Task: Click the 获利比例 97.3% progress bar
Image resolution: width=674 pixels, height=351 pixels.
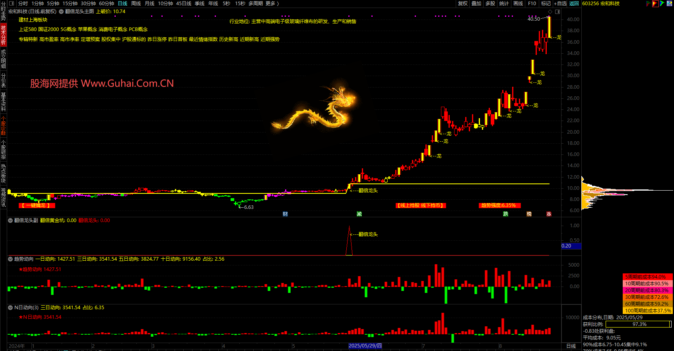Action: coord(638,324)
